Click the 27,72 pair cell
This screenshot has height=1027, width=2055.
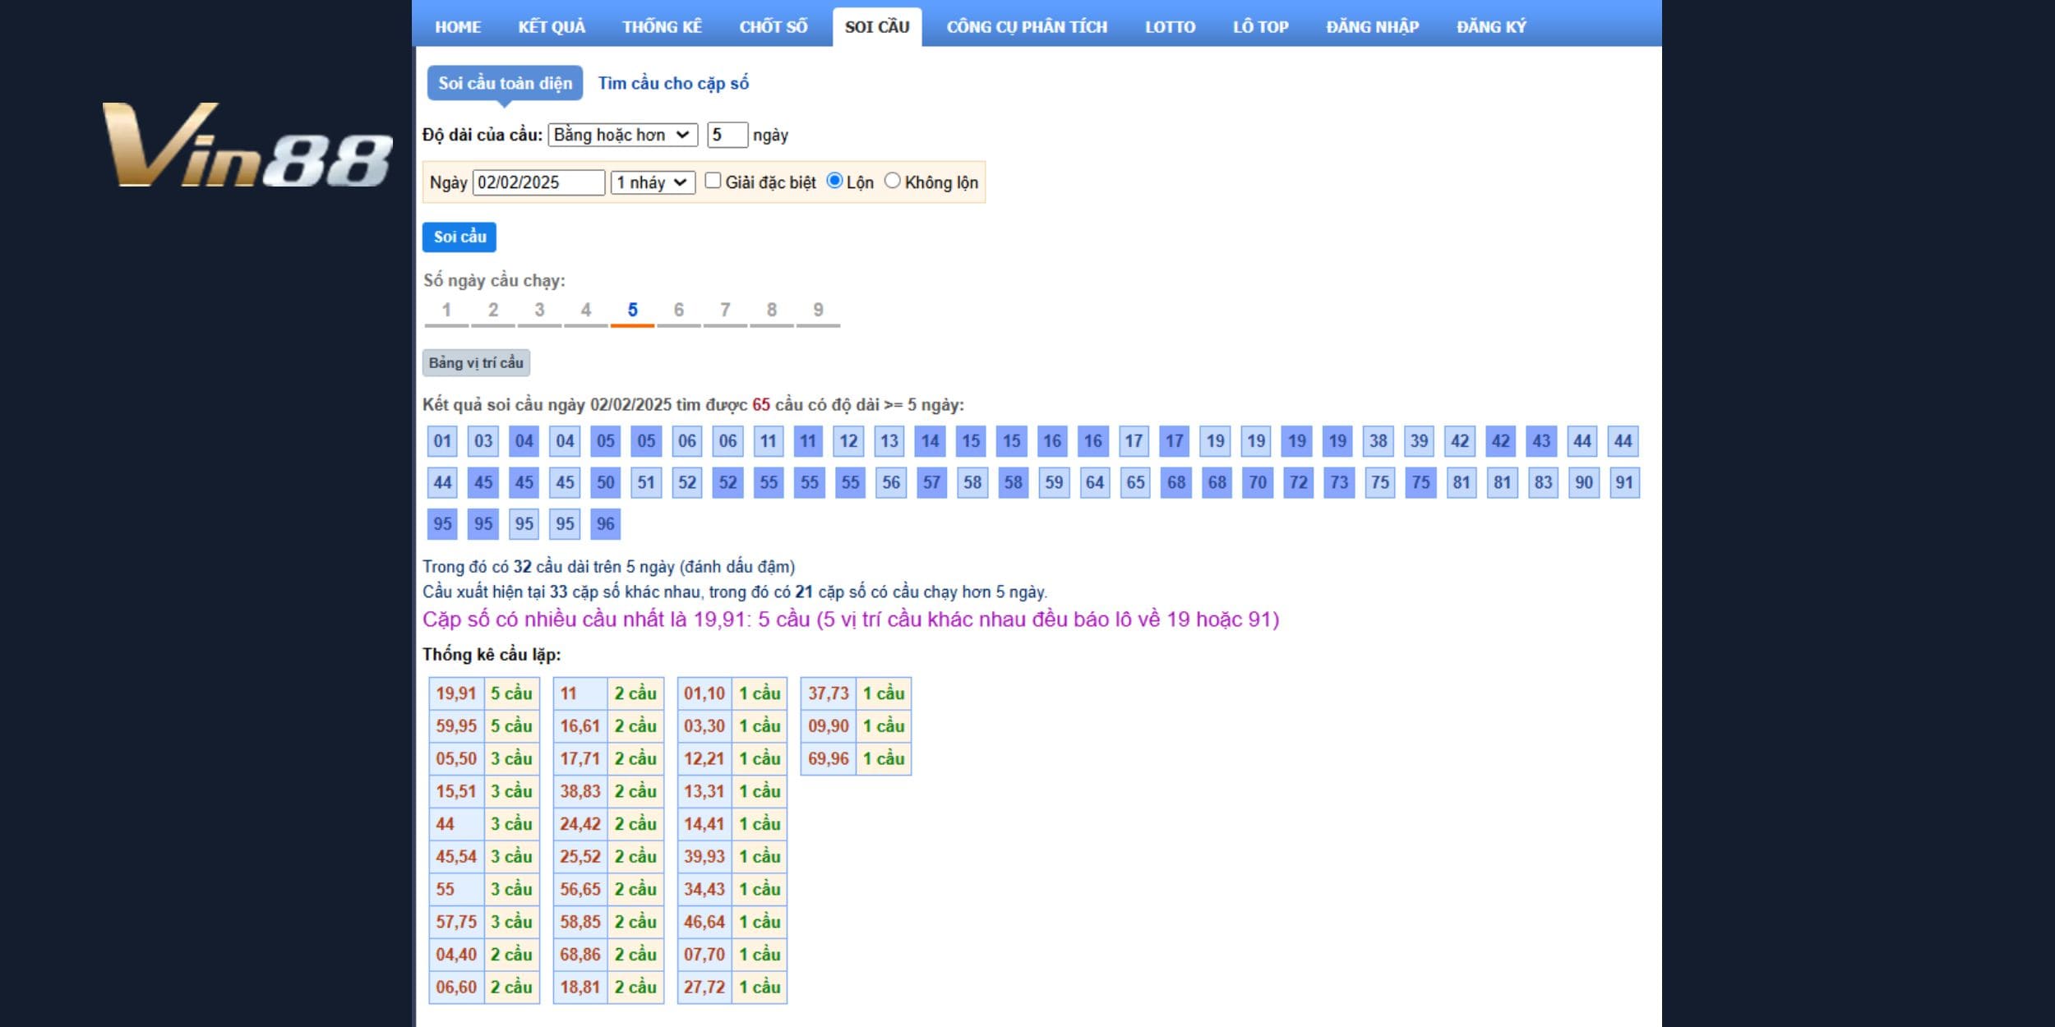[x=704, y=987]
